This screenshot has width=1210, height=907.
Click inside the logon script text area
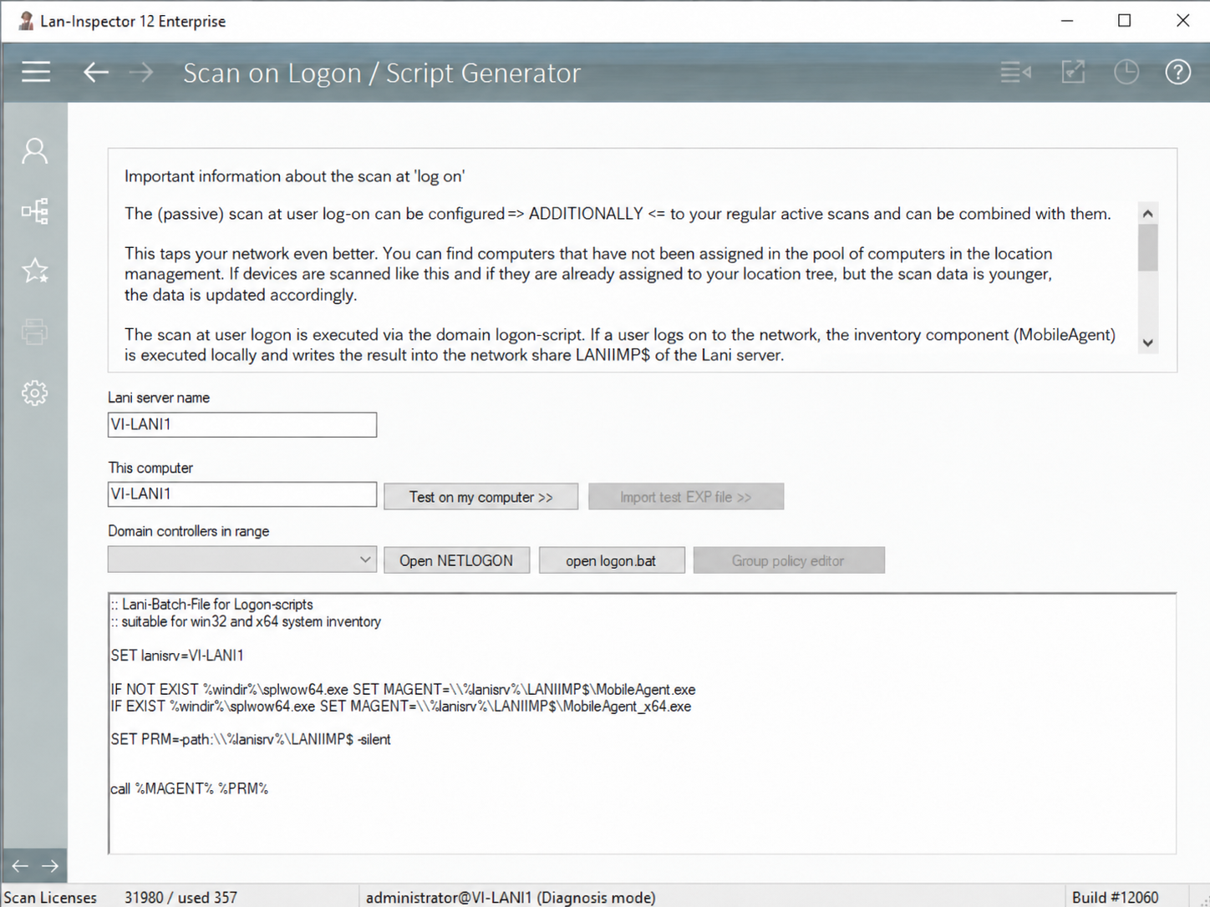point(642,723)
